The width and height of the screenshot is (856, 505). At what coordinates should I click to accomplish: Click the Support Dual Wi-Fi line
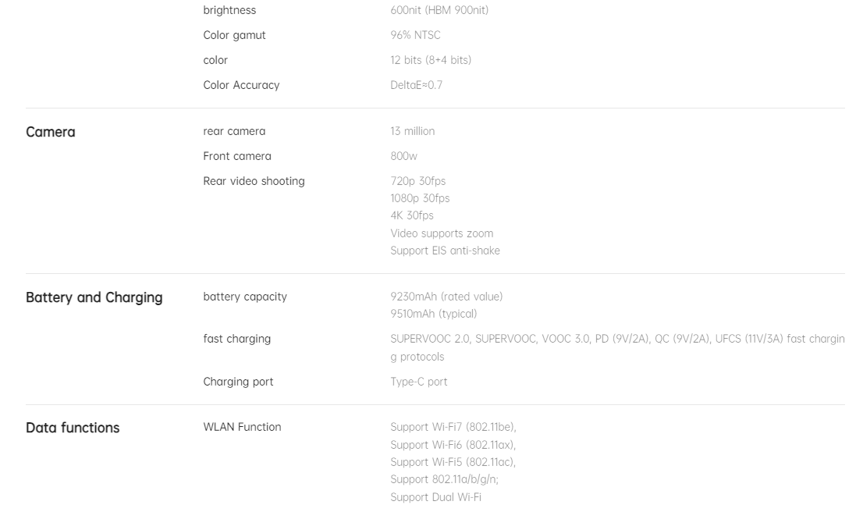tap(435, 497)
